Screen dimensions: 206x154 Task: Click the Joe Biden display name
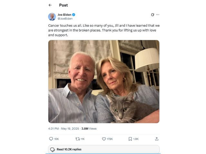pos(64,15)
